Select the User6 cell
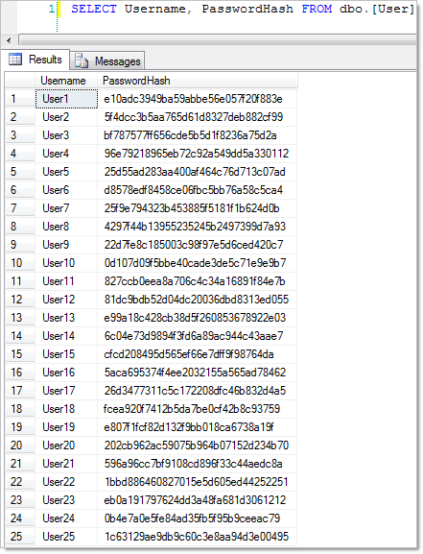This screenshot has height=554, width=423. 66,190
